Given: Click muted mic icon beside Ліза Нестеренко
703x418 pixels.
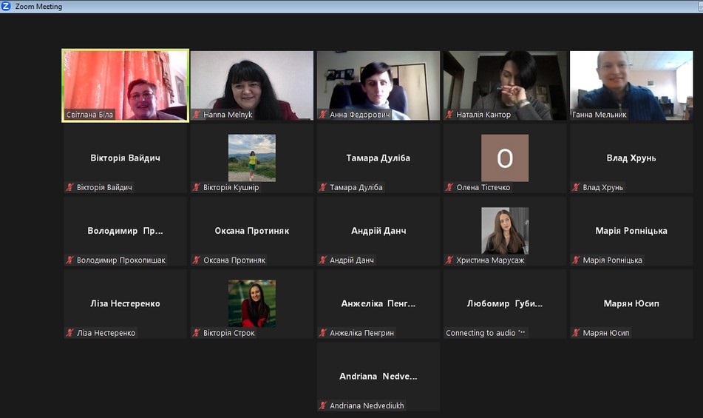Looking at the screenshot, I should tap(70, 333).
